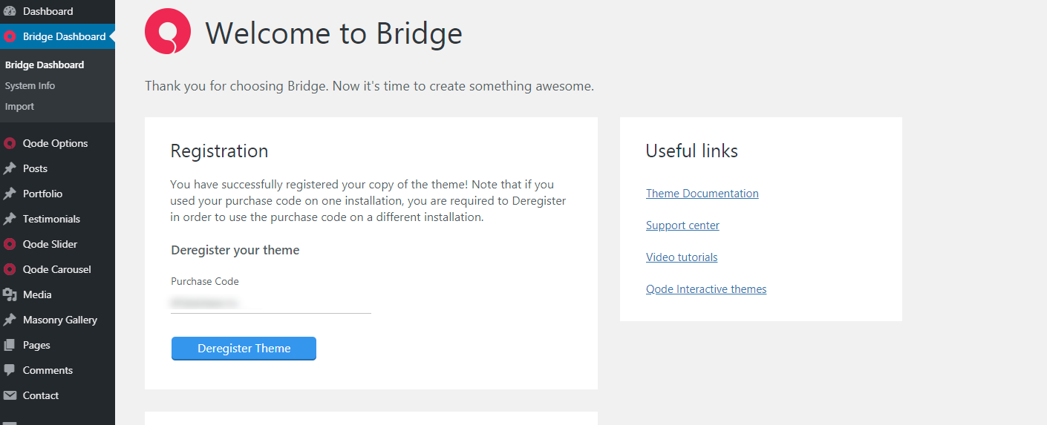
Task: Click the Qode Options sidebar icon
Action: [10, 143]
